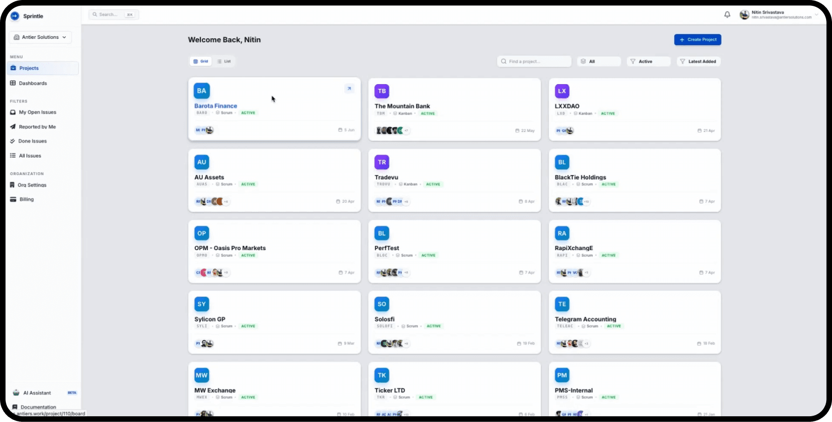Click AU Assets member avatars
The height and width of the screenshot is (422, 832).
(x=213, y=201)
